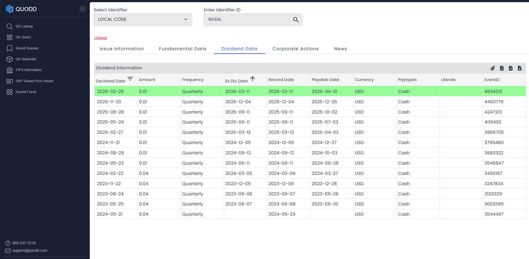Screen dimensions: 529x259
Task: Select declared date 2026-02-26 in highlighted row
Action: tap(110, 92)
